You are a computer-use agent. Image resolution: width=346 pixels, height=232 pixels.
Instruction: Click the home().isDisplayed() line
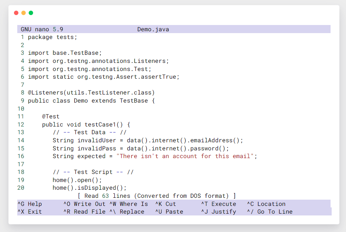(89, 188)
